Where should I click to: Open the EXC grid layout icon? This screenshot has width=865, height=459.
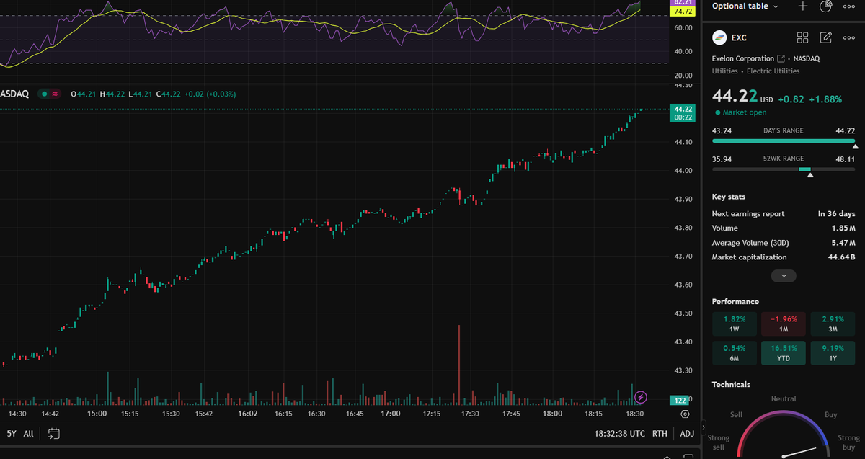click(x=803, y=37)
